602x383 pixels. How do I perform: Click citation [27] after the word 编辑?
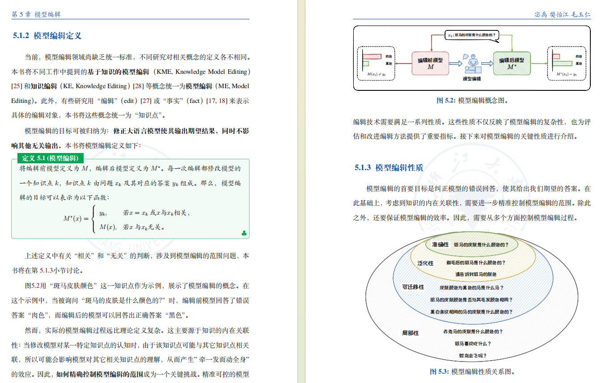145,101
